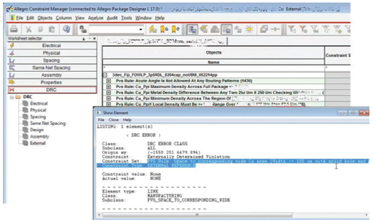The height and width of the screenshot is (221, 373).
Task: Click the Print icon in toolbar
Action: pos(14,29)
